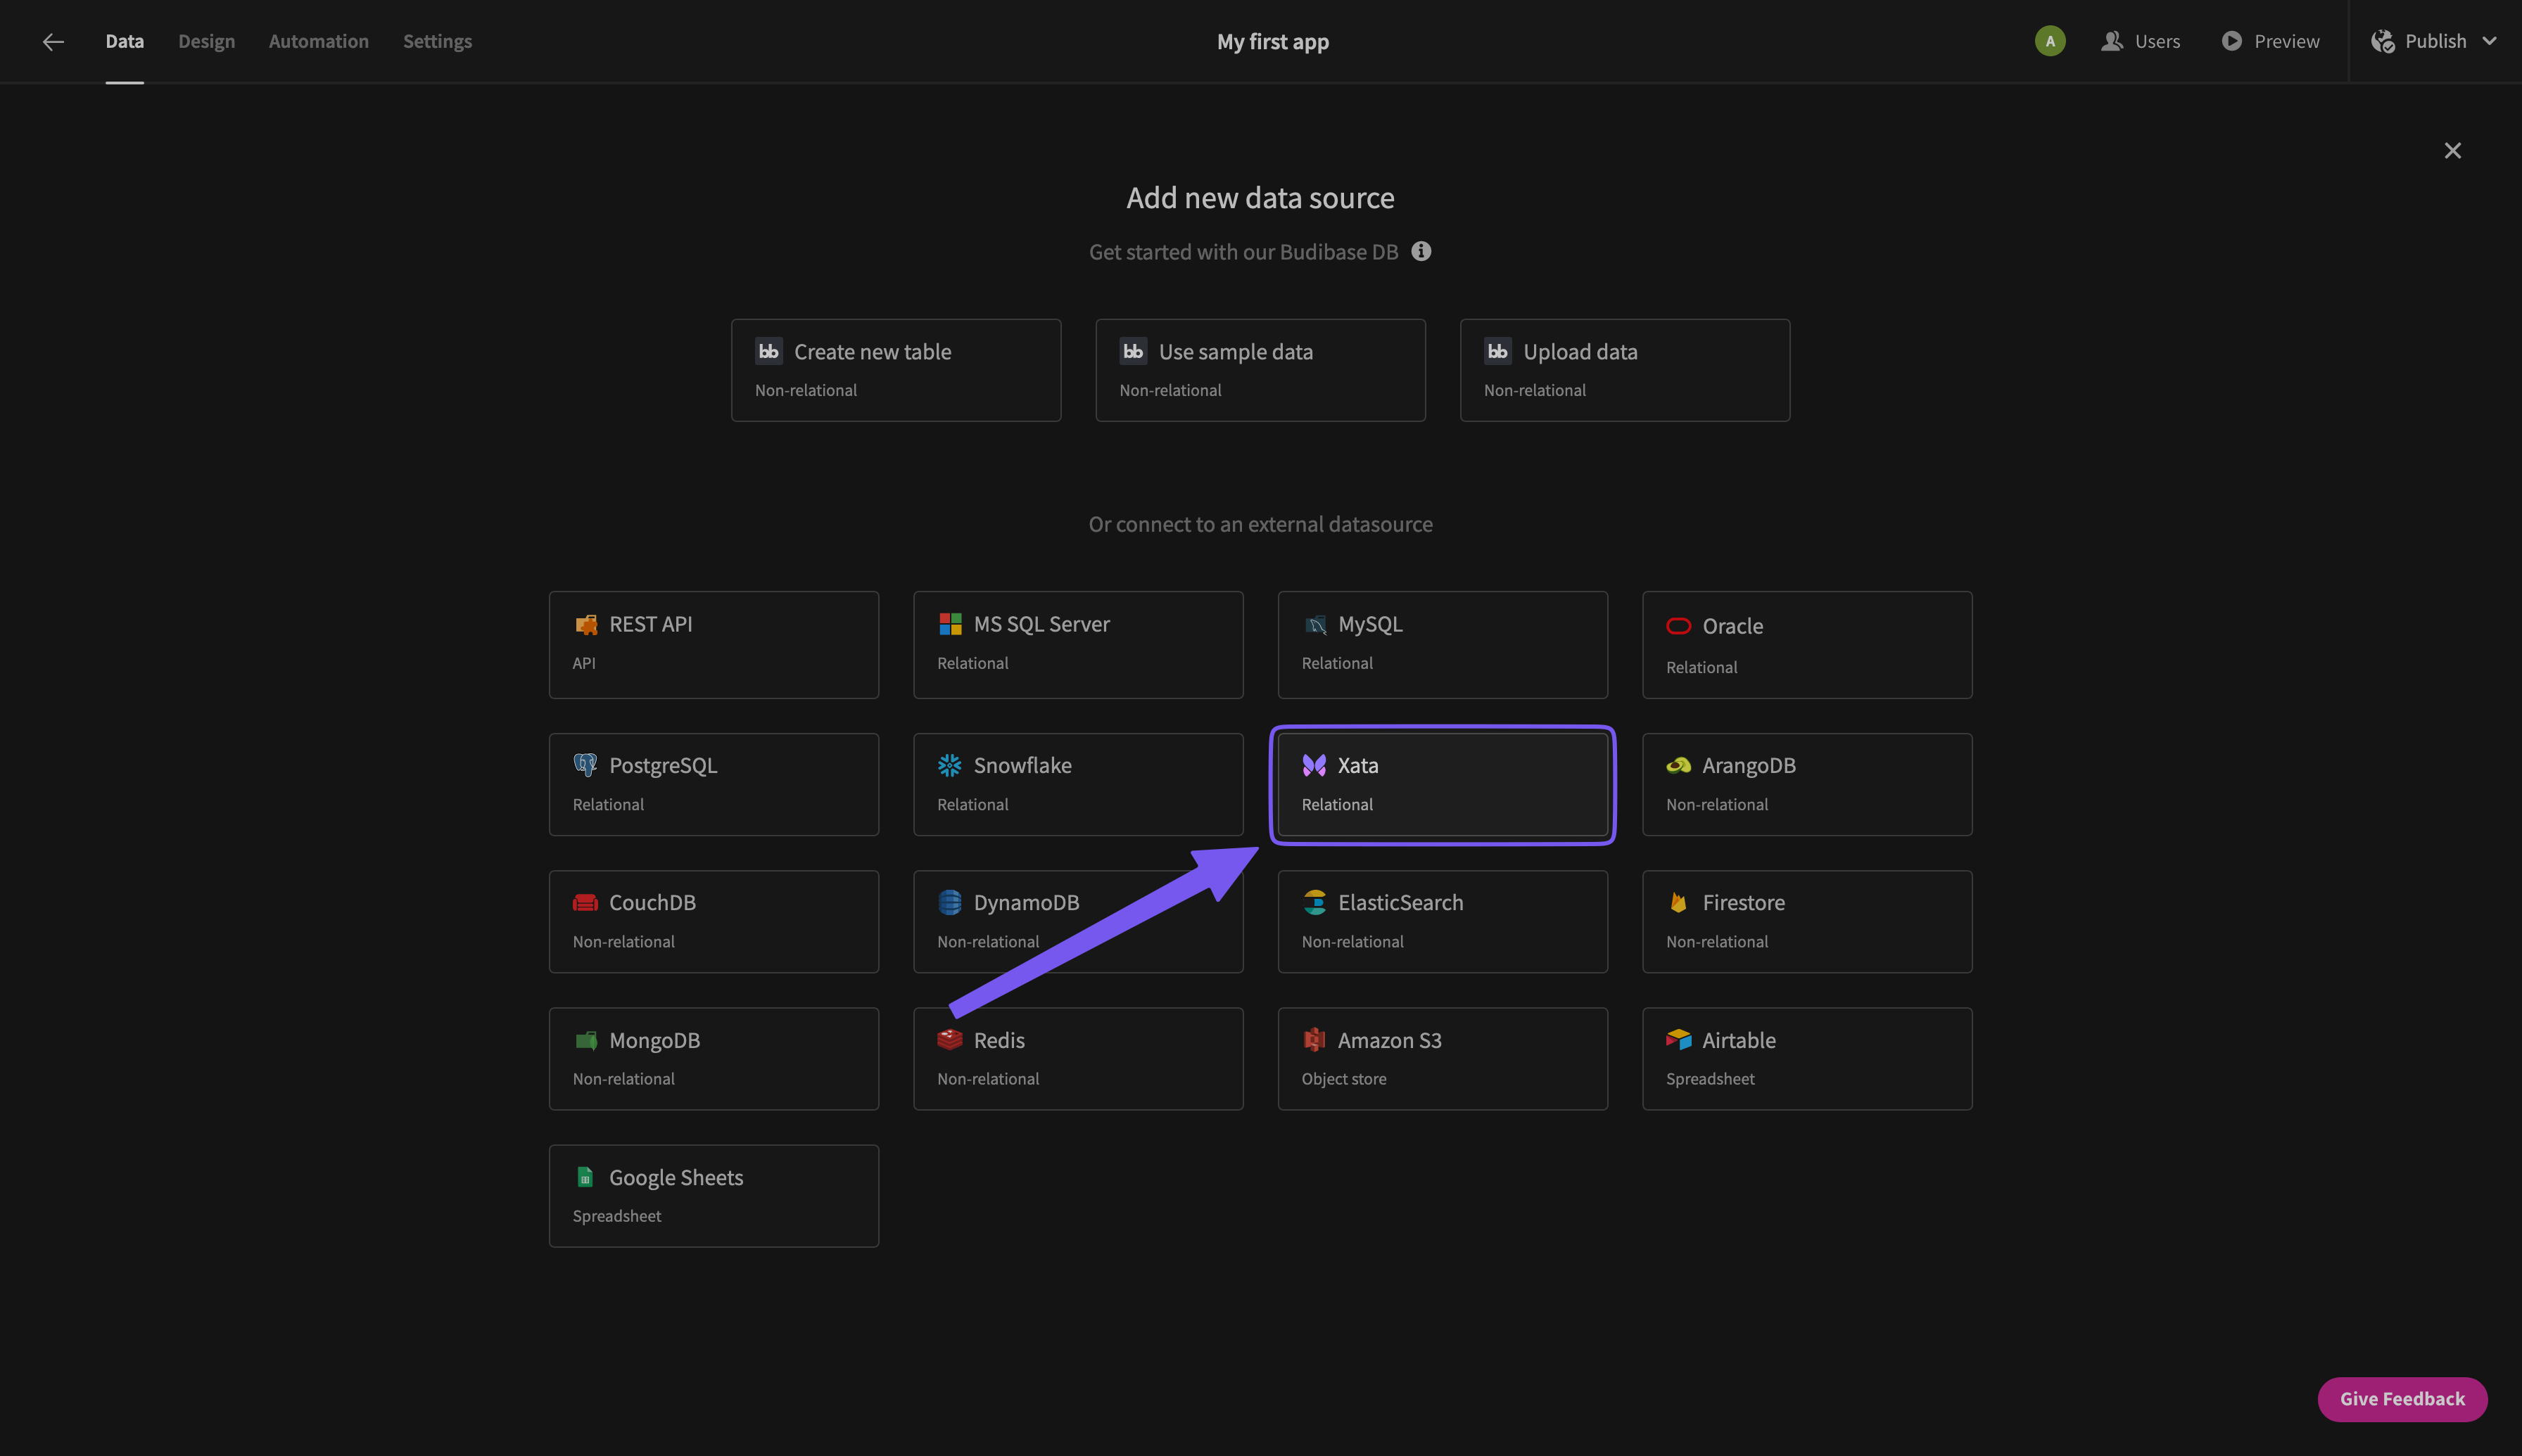
Task: Click the info icon beside Budibase DB
Action: coord(1421,251)
